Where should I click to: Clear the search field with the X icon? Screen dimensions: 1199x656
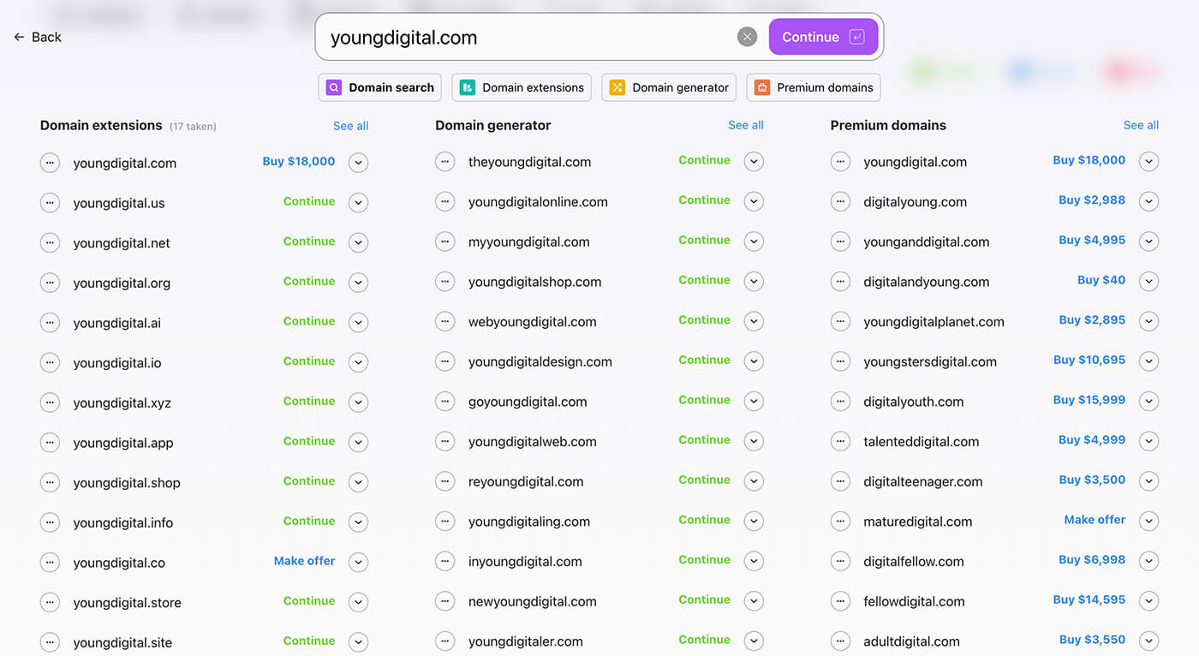click(x=748, y=37)
